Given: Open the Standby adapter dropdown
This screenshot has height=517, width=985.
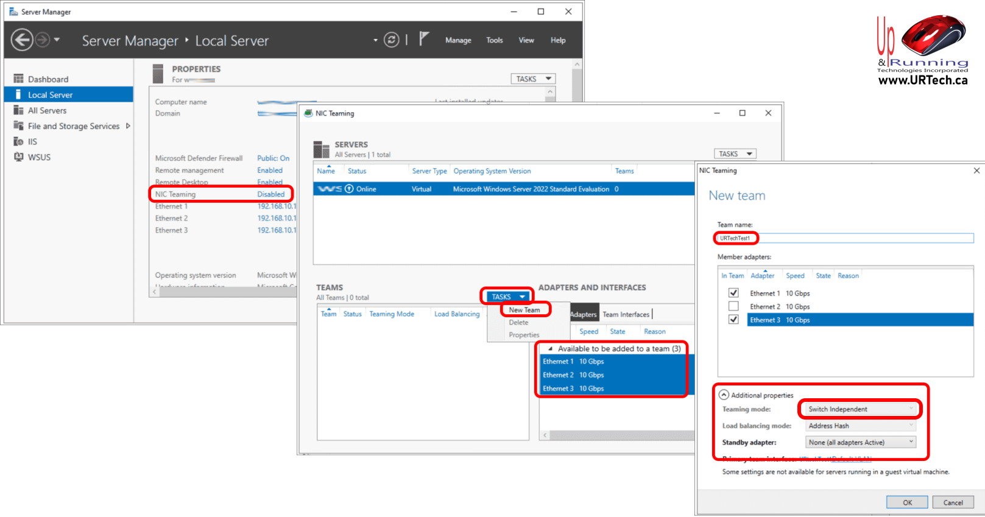Looking at the screenshot, I should point(860,442).
